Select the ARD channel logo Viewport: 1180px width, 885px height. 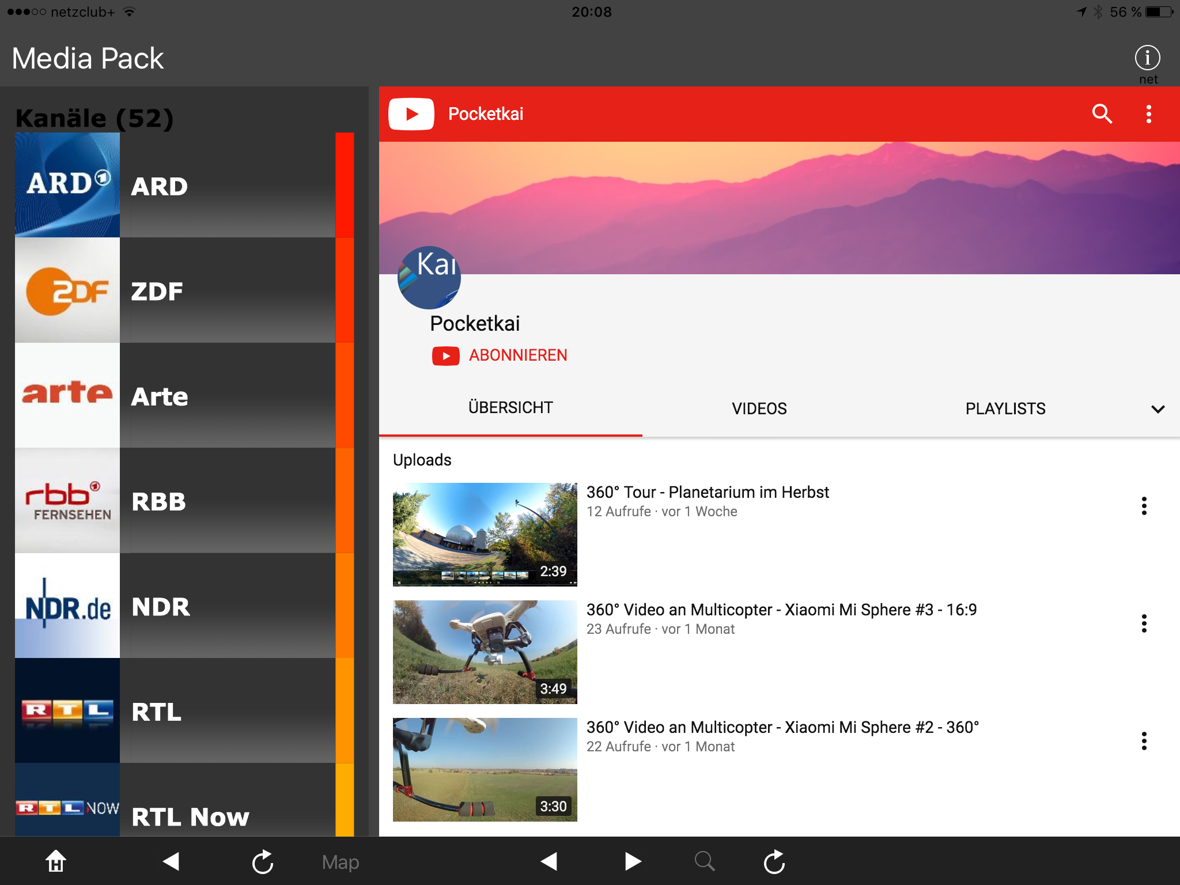pos(67,185)
